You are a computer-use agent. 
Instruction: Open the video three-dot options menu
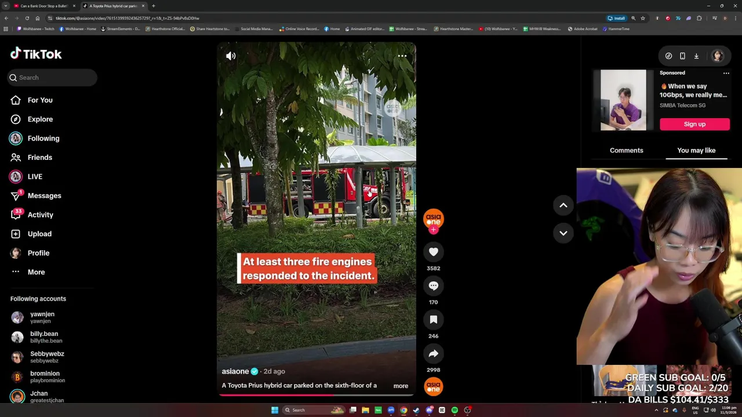(402, 56)
